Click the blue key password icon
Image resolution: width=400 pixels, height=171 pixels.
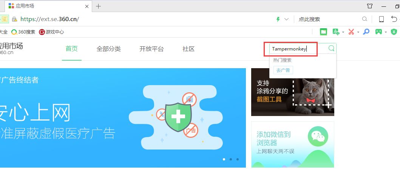(x=366, y=32)
